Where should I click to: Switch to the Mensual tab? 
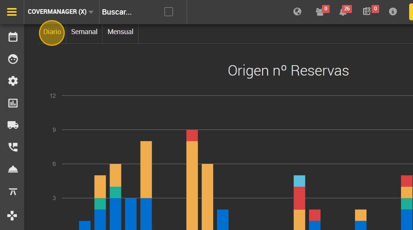point(120,32)
